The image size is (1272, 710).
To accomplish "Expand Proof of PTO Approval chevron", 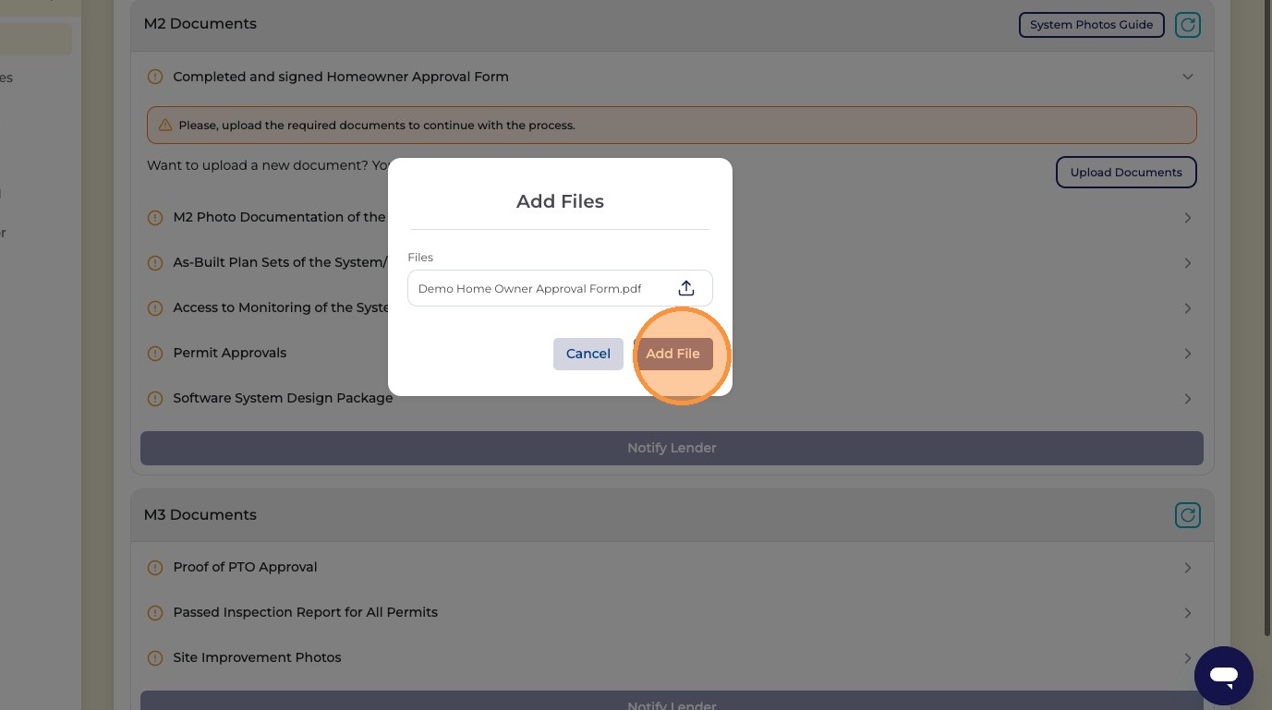I will click(x=1188, y=568).
